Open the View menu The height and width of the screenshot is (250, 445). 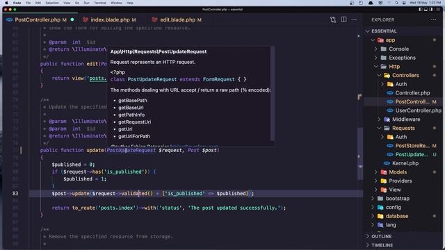pos(67,3)
